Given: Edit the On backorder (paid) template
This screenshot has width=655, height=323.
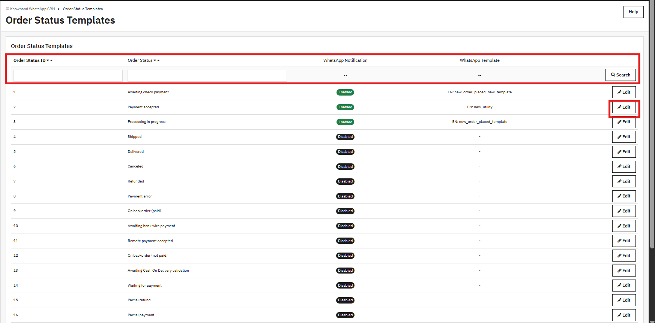Looking at the screenshot, I should point(624,211).
